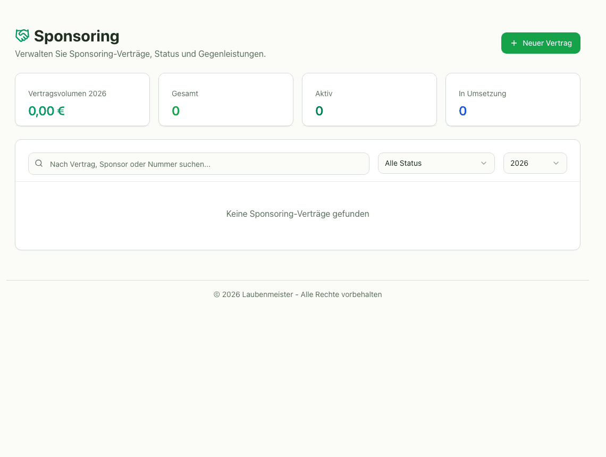Click the Aktiv statistics card
The height and width of the screenshot is (457, 606).
click(x=369, y=100)
